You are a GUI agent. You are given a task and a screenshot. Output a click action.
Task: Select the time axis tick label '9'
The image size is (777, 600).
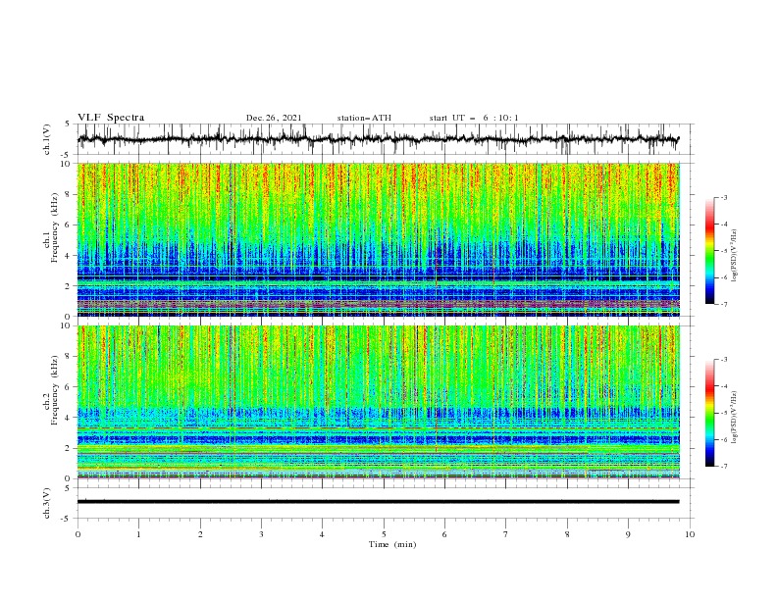[628, 534]
